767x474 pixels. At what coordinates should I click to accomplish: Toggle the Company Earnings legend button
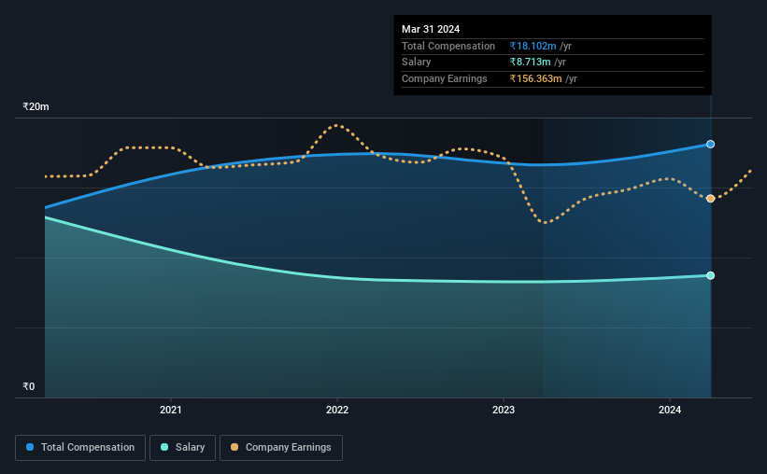coord(281,448)
